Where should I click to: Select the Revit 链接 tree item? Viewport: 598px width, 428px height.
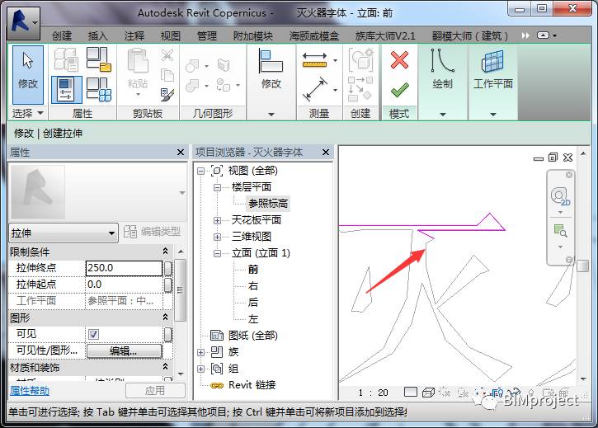(252, 385)
